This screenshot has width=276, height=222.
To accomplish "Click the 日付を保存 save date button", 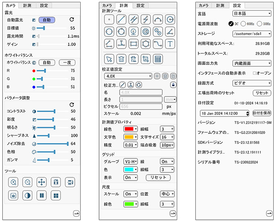I will coord(262,112).
